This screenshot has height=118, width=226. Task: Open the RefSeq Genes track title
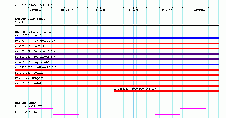click(26, 103)
